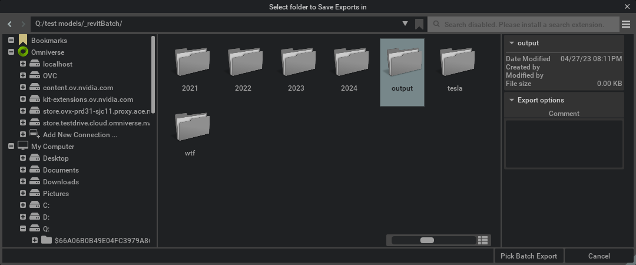Select the C: drive label
636x265 pixels.
[x=47, y=206]
